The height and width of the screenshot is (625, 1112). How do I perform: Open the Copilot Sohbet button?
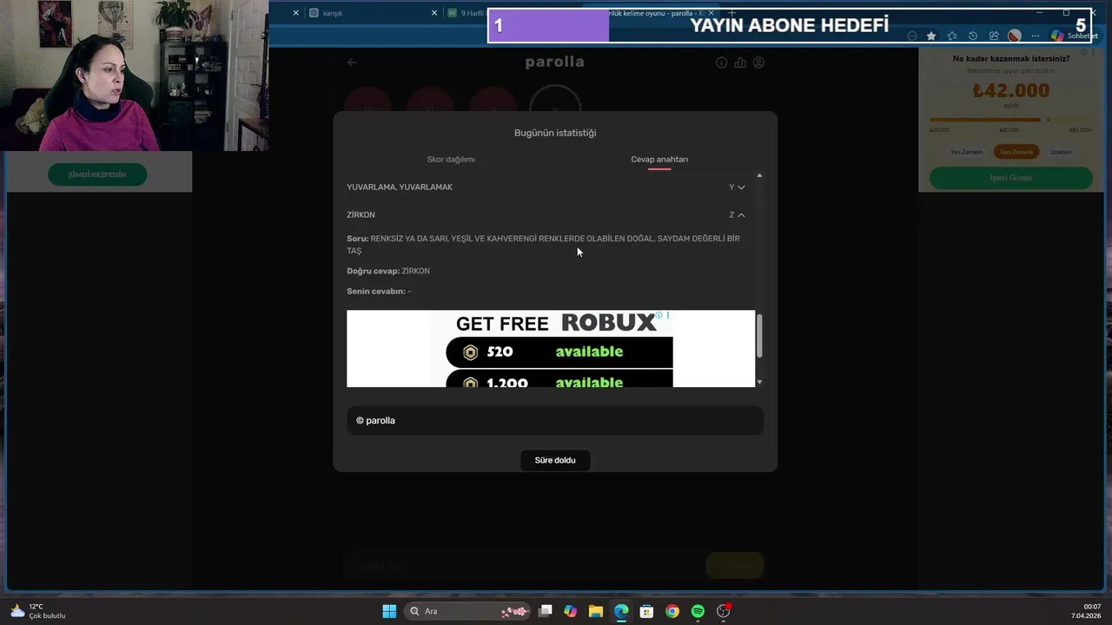pyautogui.click(x=1073, y=36)
